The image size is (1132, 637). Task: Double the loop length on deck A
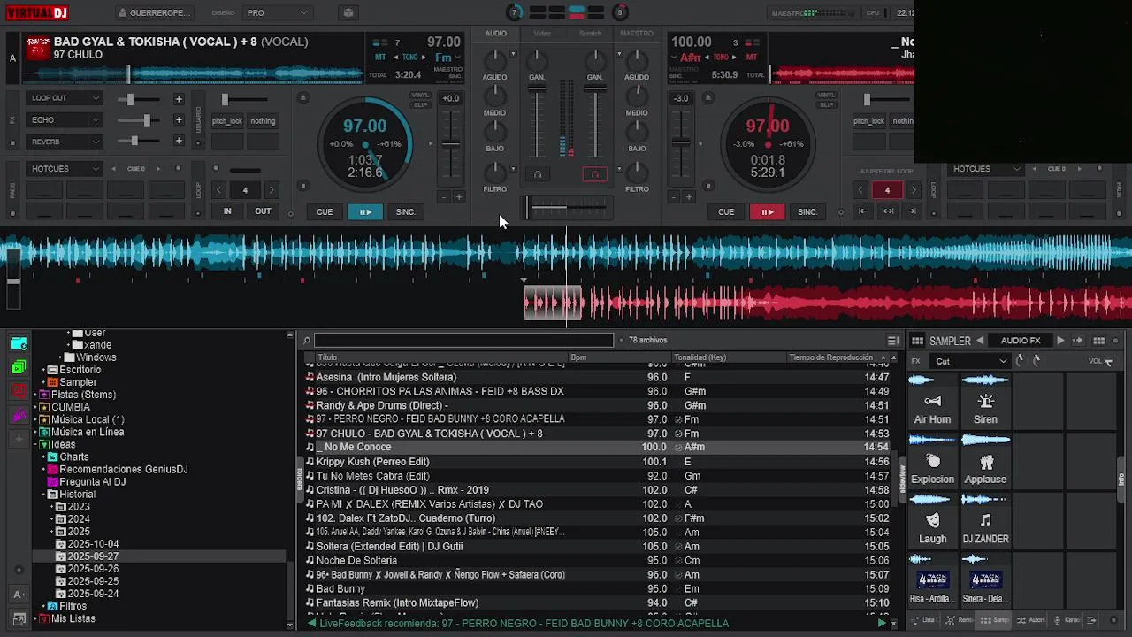click(x=272, y=190)
